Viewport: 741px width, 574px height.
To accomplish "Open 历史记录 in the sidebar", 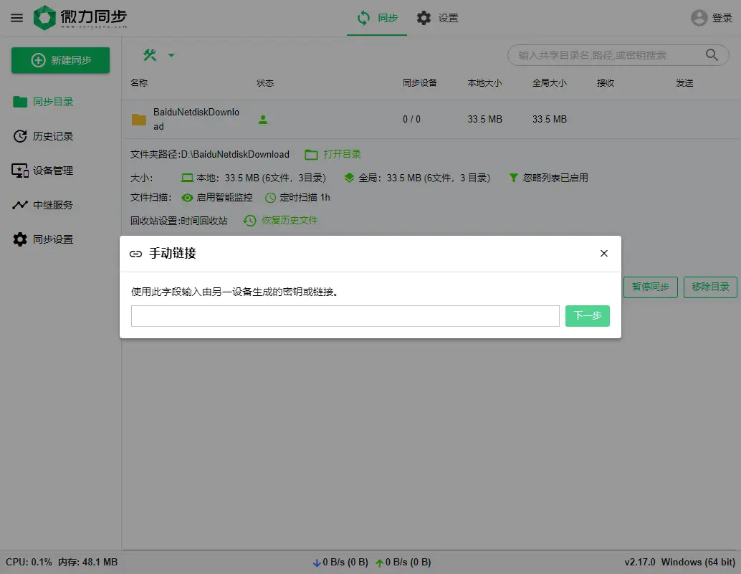I will click(x=53, y=136).
